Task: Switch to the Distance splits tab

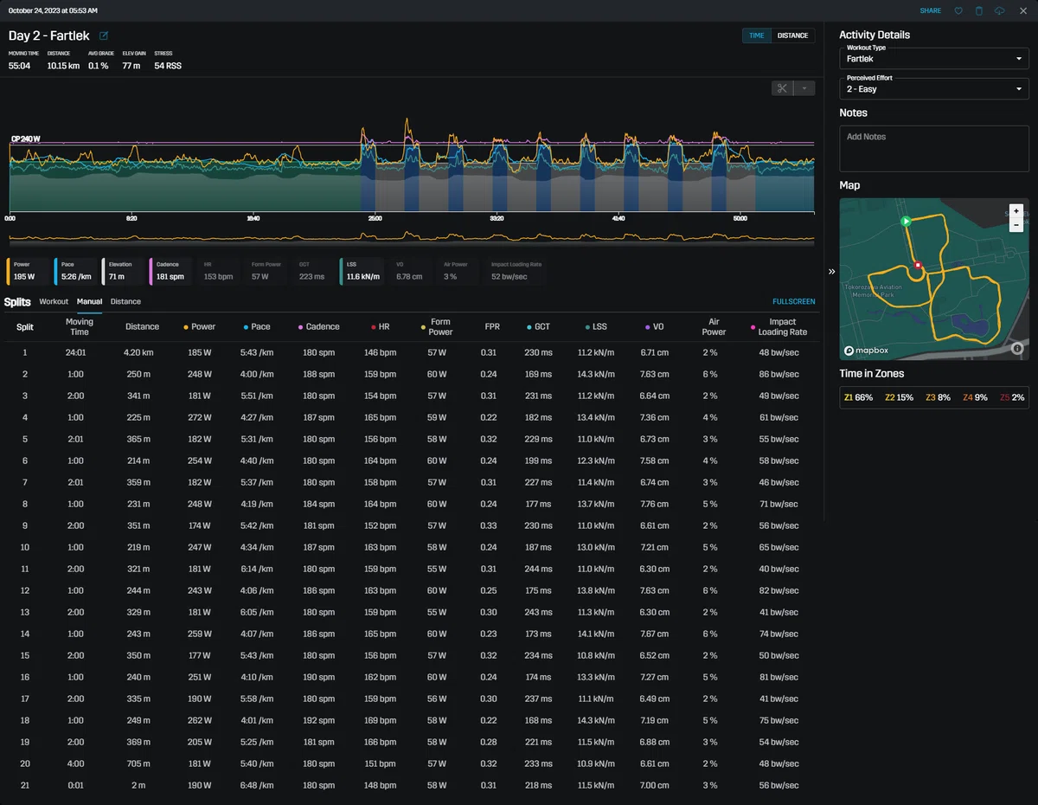Action: tap(125, 301)
